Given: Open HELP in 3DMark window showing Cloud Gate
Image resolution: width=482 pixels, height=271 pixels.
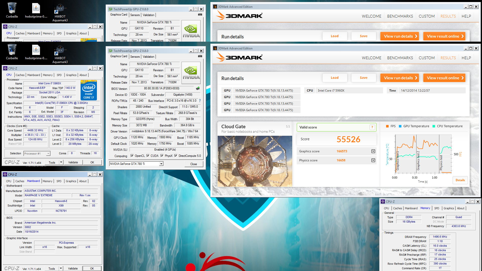Looking at the screenshot, I should 466,58.
